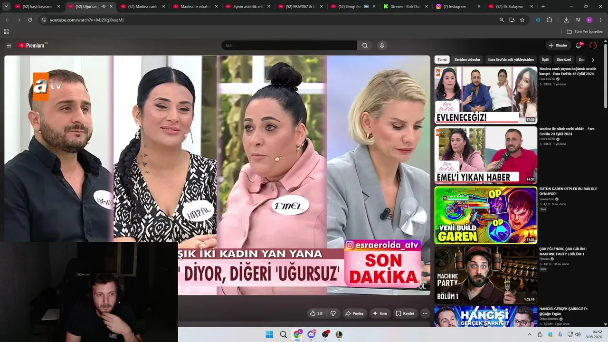Click the microphone icon in the system tray
608x342 pixels.
(x=560, y=334)
